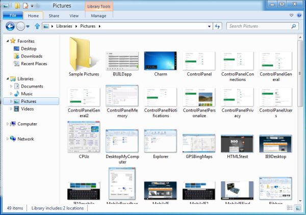The width and height of the screenshot is (306, 215).
Task: Click the New Folder quick access icon
Action: click(x=17, y=6)
